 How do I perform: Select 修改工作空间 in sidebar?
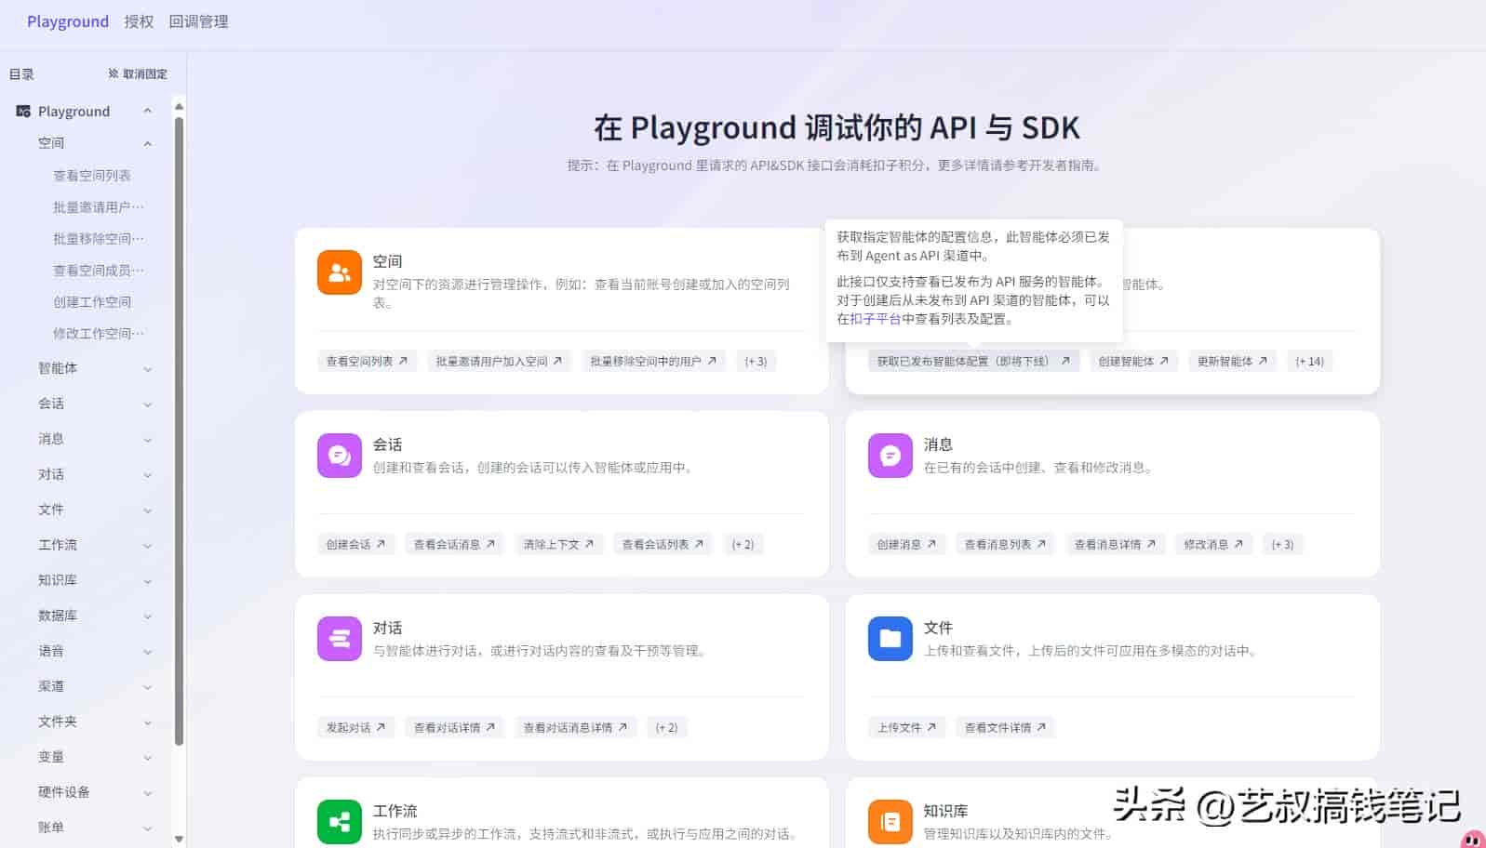tap(99, 333)
